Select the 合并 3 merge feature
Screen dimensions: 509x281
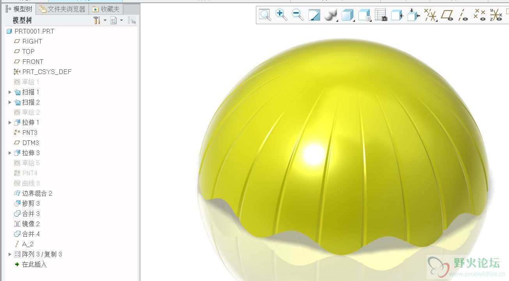tap(27, 214)
